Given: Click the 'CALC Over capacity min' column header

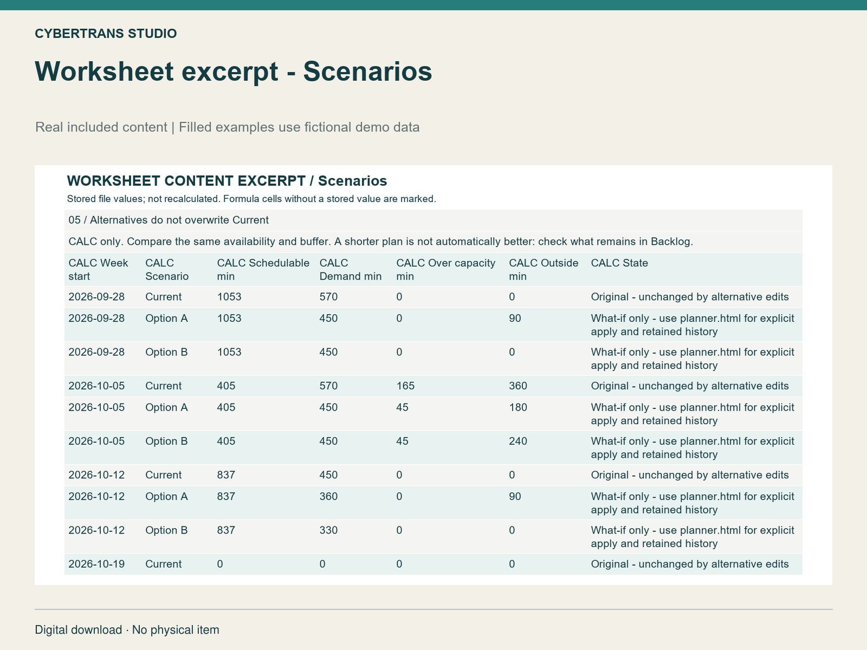Looking at the screenshot, I should point(446,270).
